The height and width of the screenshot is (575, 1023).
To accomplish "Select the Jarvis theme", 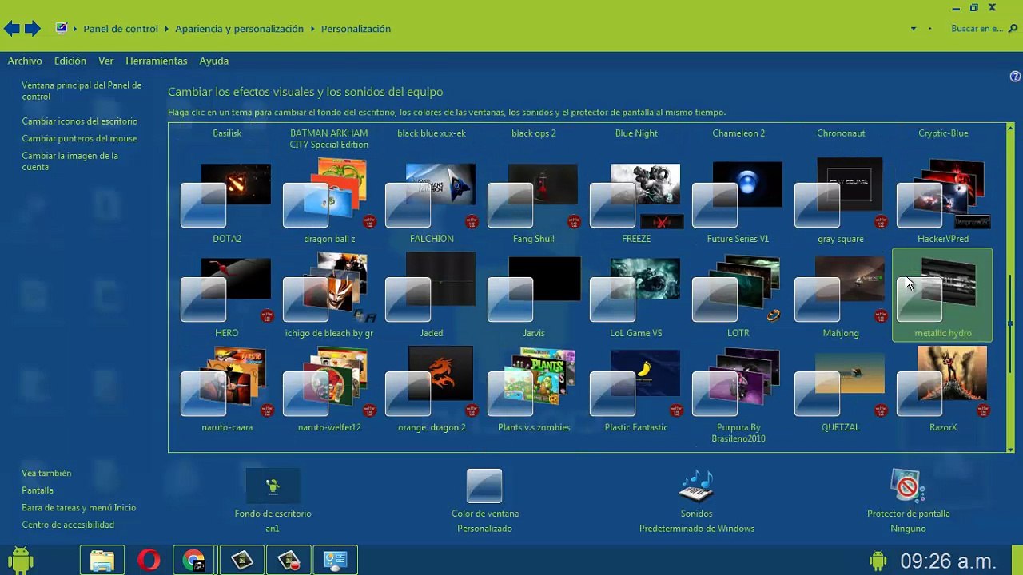I will 534,295.
